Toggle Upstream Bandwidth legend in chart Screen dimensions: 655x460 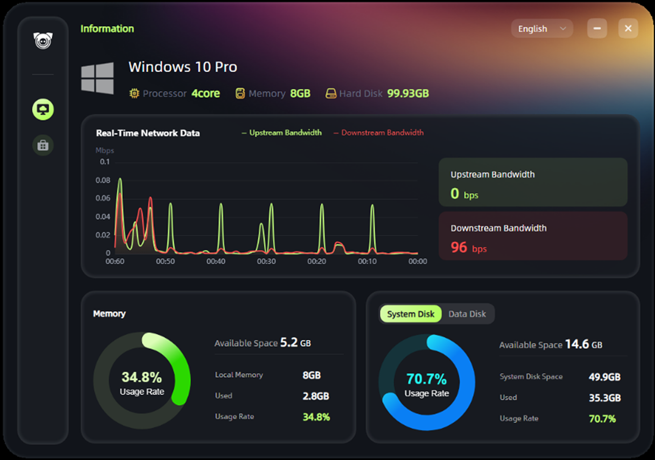pyautogui.click(x=281, y=132)
